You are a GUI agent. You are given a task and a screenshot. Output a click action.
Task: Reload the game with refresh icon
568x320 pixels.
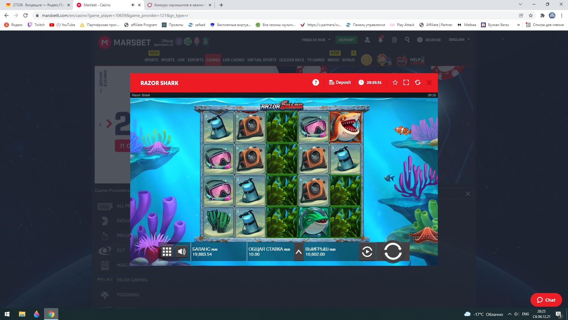[418, 83]
